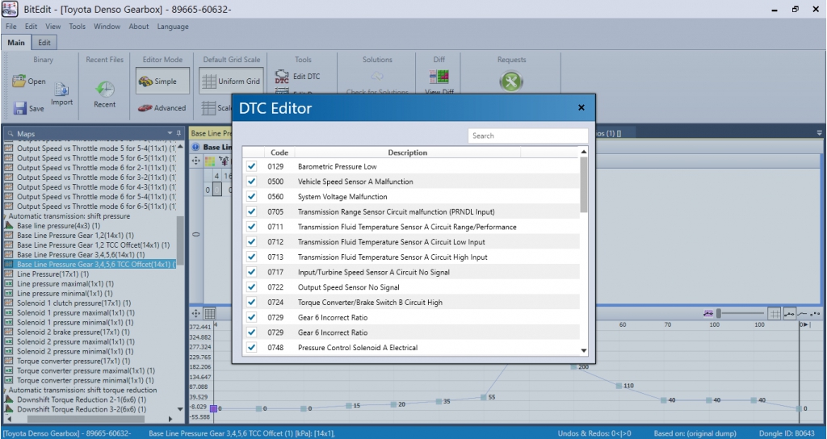Click the move arrows icon in table toolbar
The height and width of the screenshot is (439, 827).
pos(195,161)
